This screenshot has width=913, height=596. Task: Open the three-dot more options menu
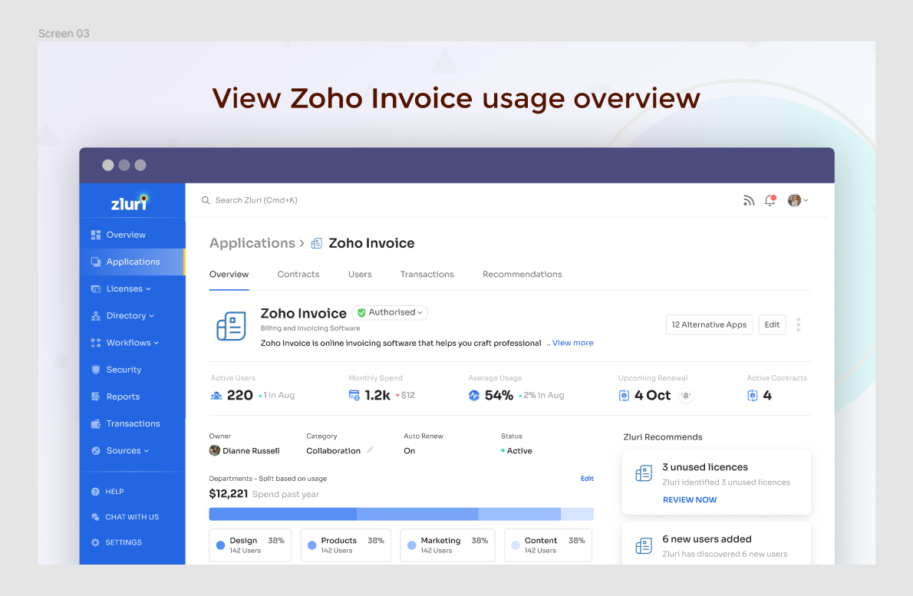click(x=798, y=324)
